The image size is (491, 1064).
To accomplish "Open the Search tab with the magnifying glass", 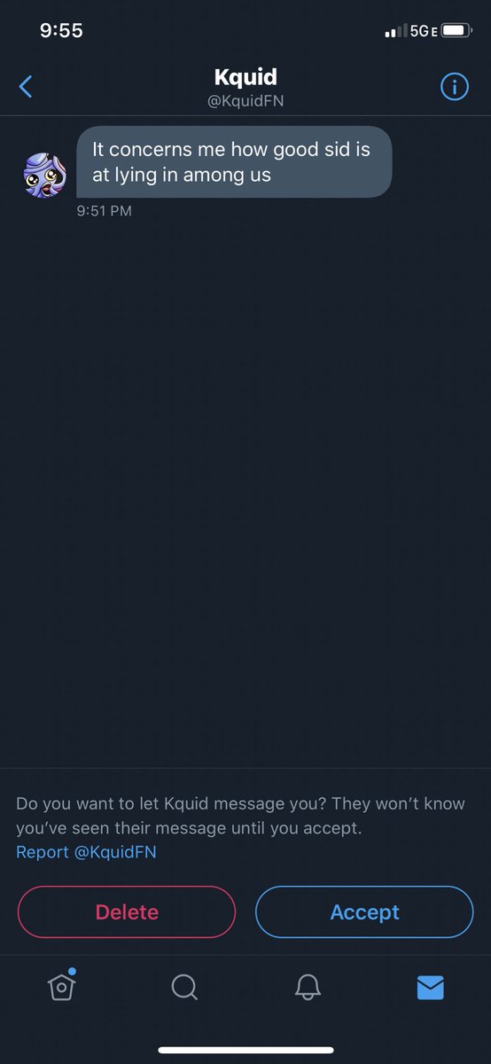I will [x=184, y=987].
